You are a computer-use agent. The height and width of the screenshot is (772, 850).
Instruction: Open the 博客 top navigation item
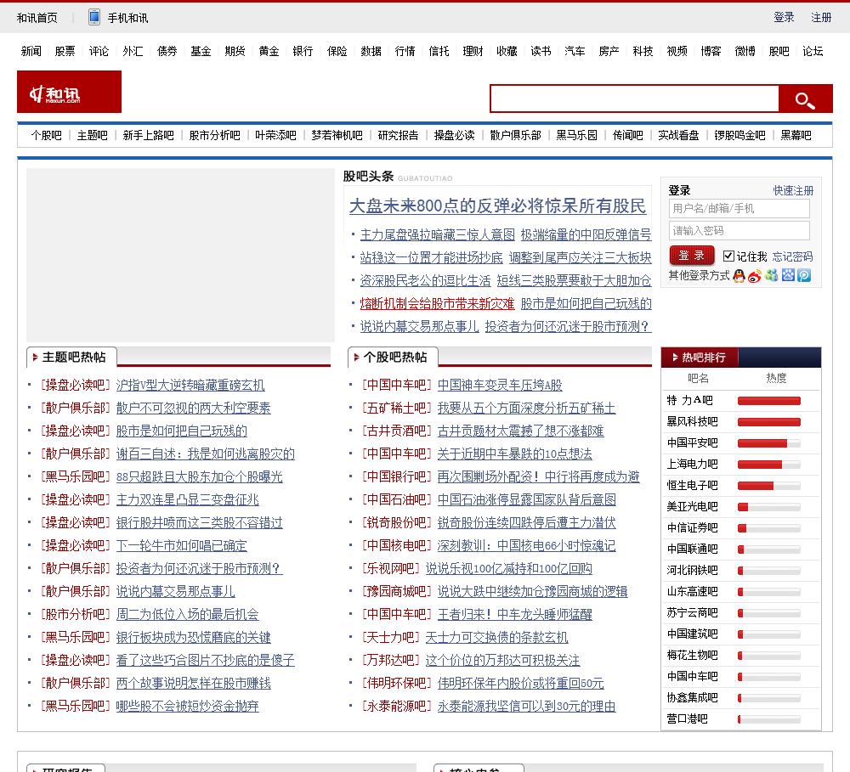pyautogui.click(x=711, y=51)
